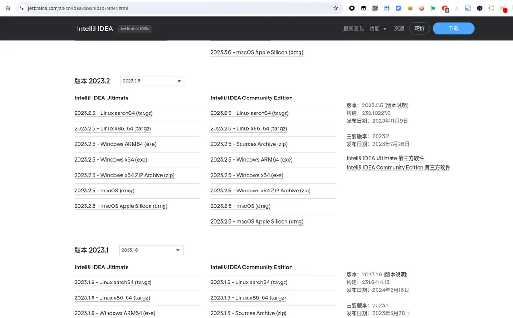Image resolution: width=513 pixels, height=318 pixels.
Task: Click the 版本 2023.2 heading
Action: [x=92, y=81]
